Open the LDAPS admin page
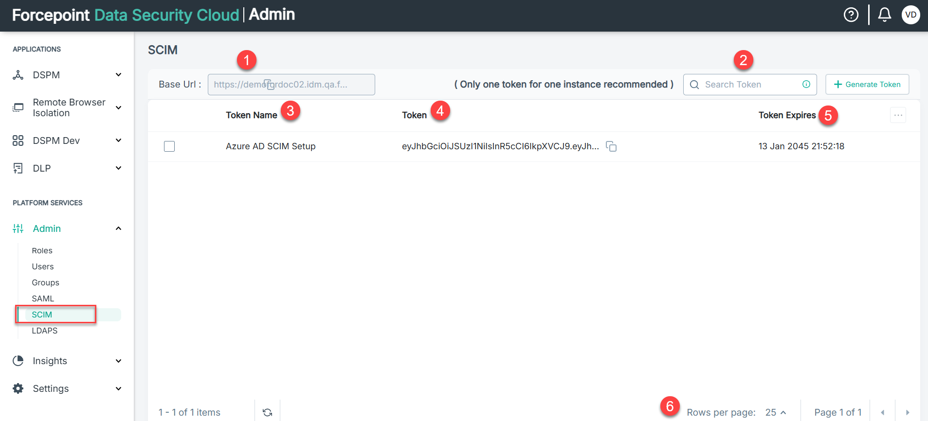Image resolution: width=928 pixels, height=421 pixels. click(45, 331)
